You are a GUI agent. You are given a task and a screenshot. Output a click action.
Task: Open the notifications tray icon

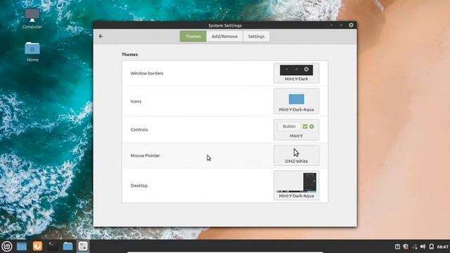pos(431,247)
